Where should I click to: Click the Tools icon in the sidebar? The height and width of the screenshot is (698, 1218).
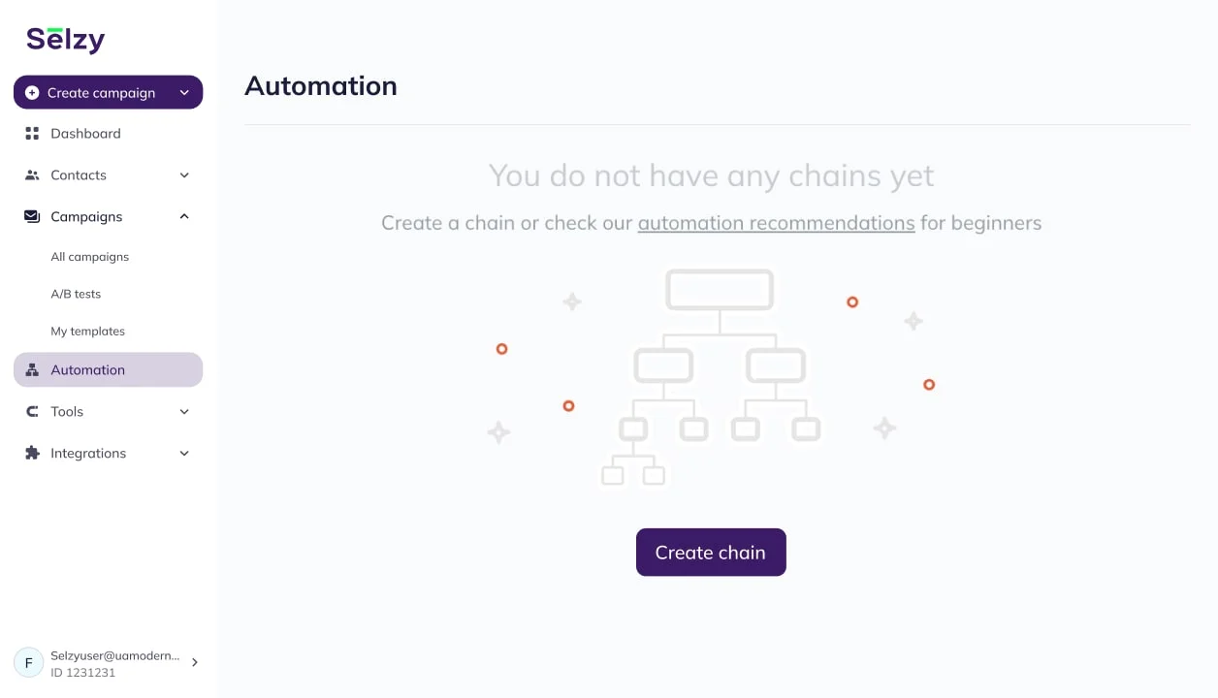pos(32,411)
